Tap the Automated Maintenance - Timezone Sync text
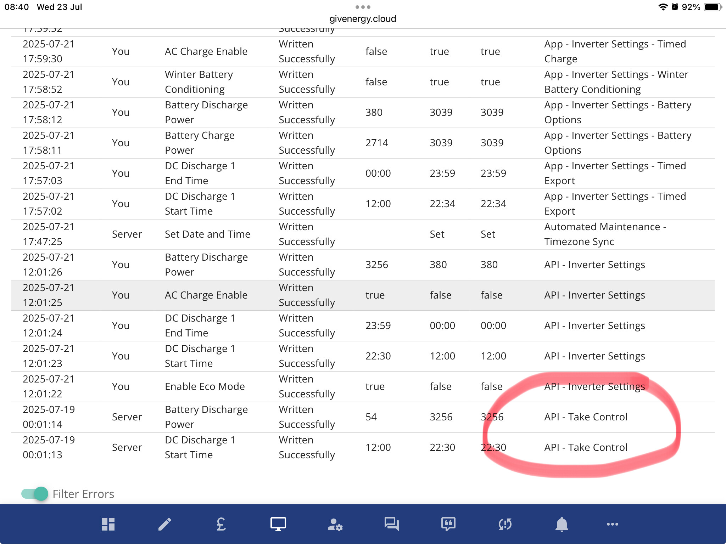 tap(605, 234)
